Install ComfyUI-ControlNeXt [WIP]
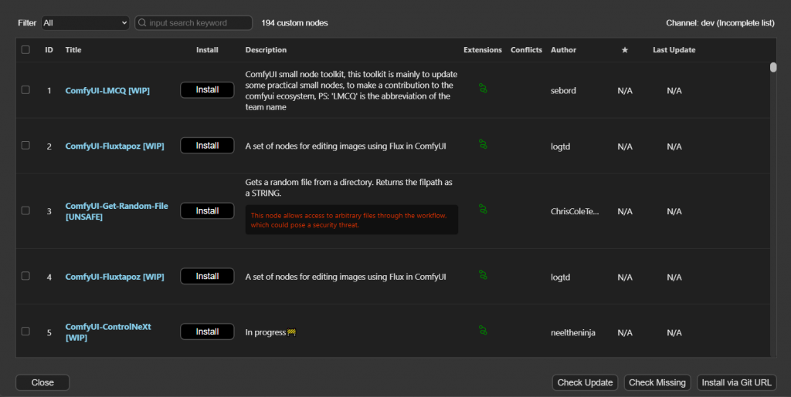This screenshot has width=791, height=397. (207, 331)
